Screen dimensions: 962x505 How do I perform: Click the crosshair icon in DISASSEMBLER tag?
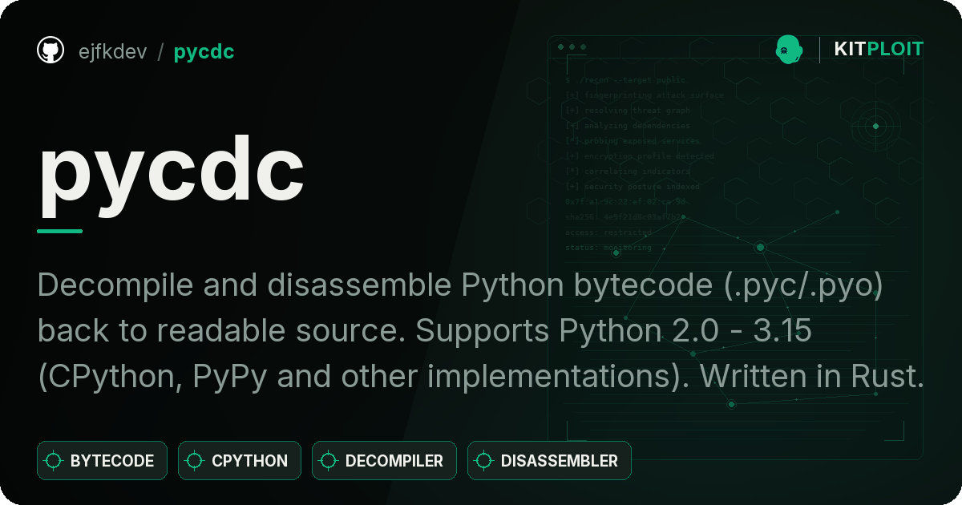tap(484, 461)
